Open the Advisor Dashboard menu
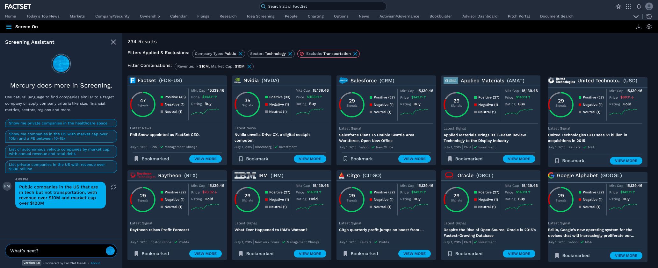 pyautogui.click(x=480, y=16)
